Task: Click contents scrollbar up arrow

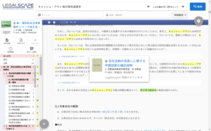Action: 41,56
